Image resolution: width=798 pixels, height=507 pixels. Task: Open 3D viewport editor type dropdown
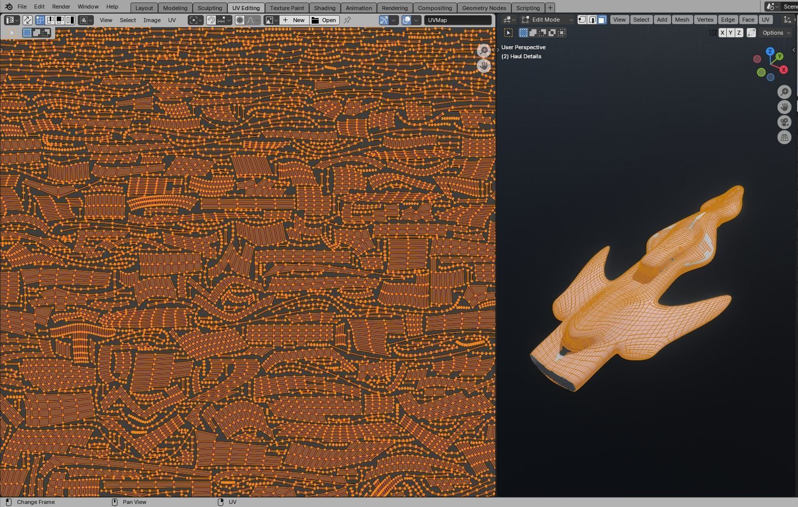[x=509, y=20]
